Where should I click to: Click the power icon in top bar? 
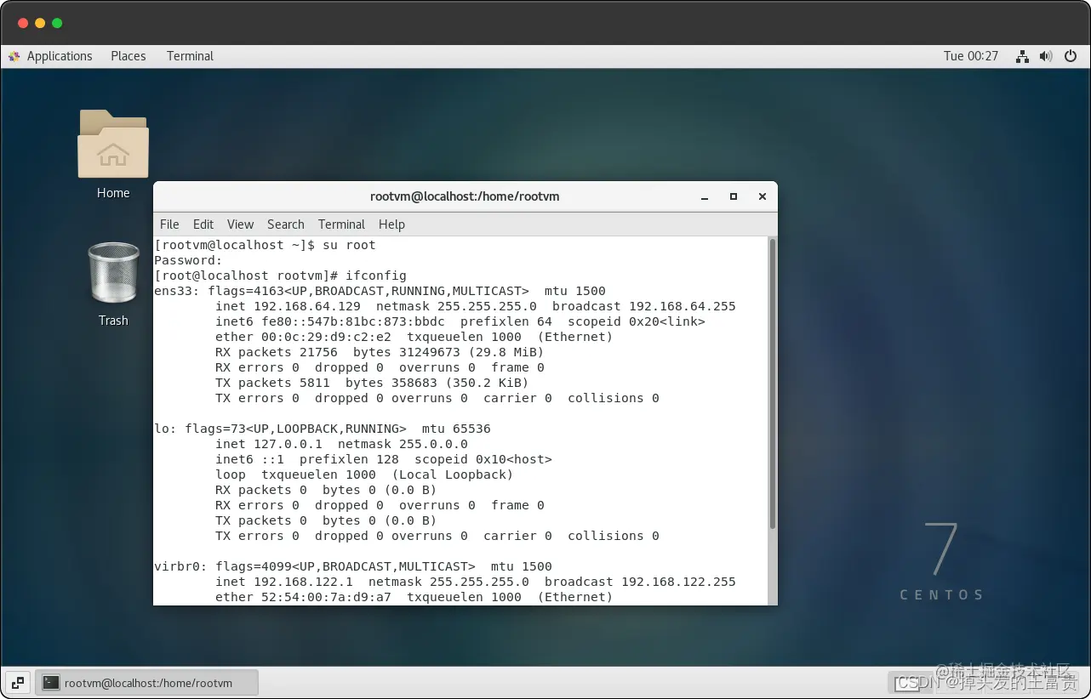point(1071,56)
